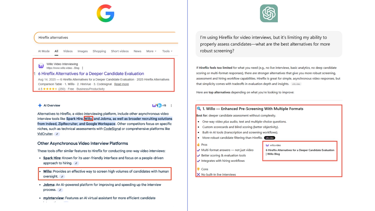Switch to the Videos tab
Viewport: 375px width, 211px height.
click(68, 51)
